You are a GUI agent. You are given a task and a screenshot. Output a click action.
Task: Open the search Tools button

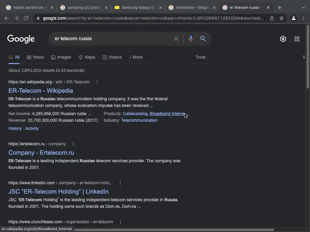coord(200,57)
